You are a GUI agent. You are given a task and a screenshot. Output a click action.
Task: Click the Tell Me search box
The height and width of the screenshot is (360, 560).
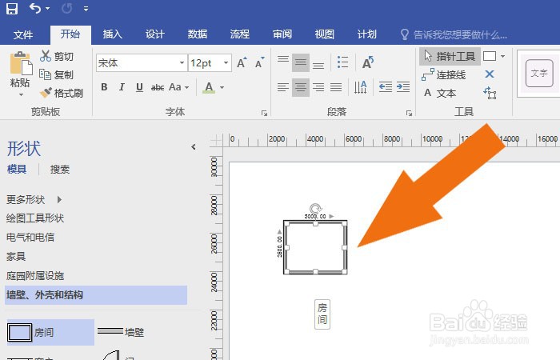click(x=454, y=34)
